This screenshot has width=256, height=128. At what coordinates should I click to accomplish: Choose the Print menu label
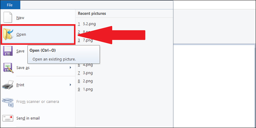(20, 85)
